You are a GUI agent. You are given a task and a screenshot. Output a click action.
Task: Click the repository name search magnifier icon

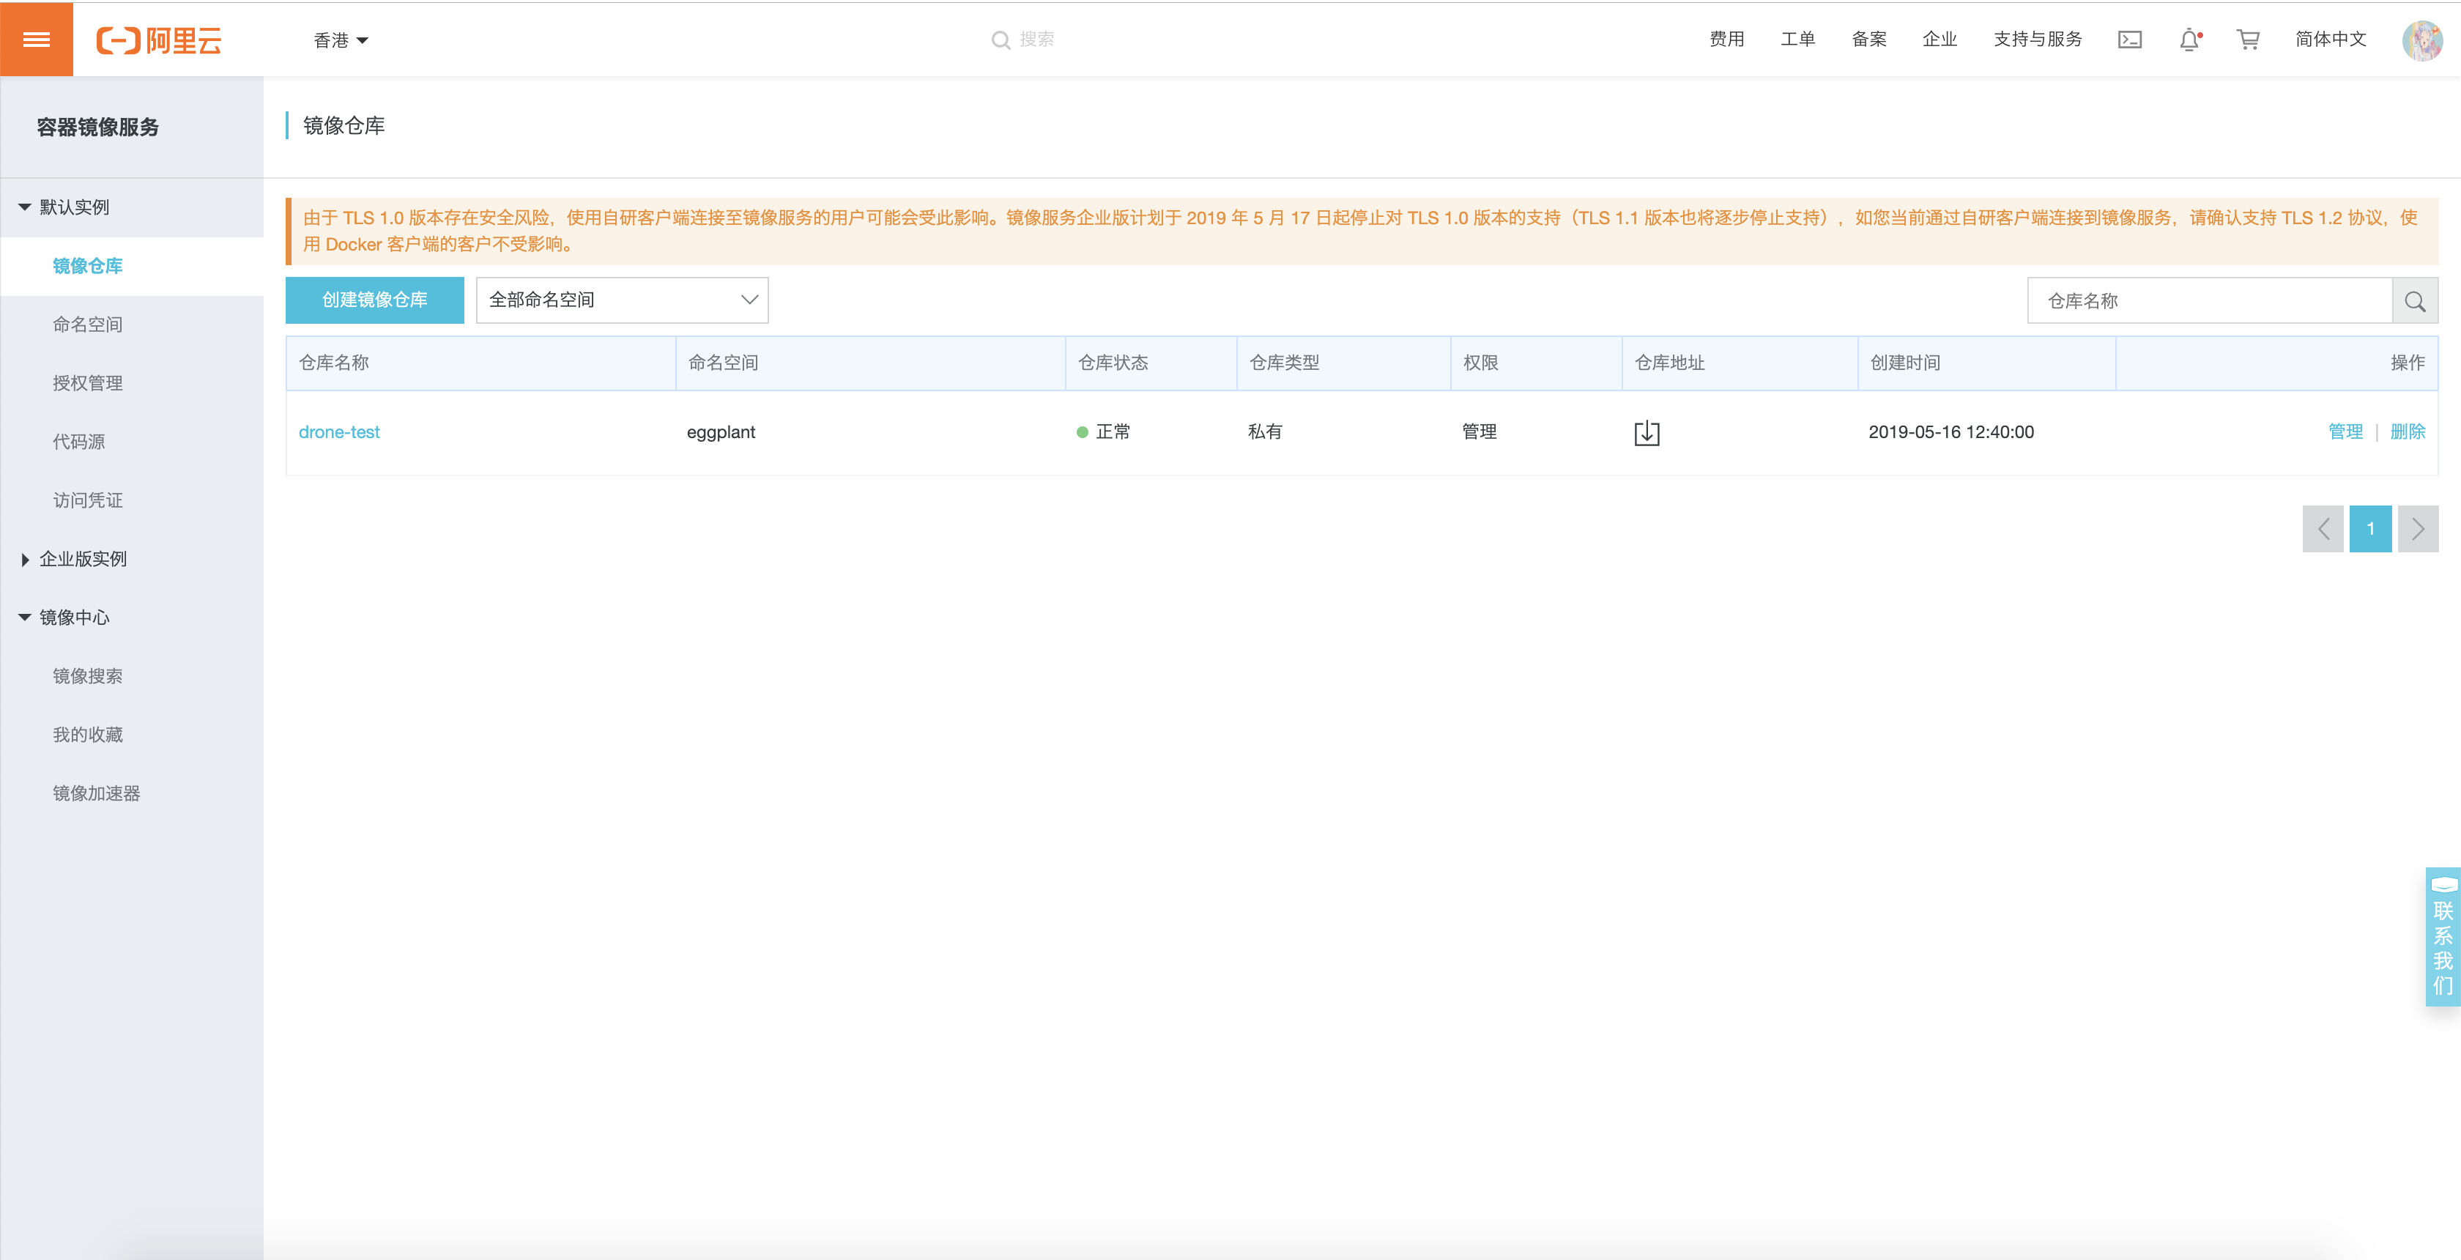coord(2415,300)
